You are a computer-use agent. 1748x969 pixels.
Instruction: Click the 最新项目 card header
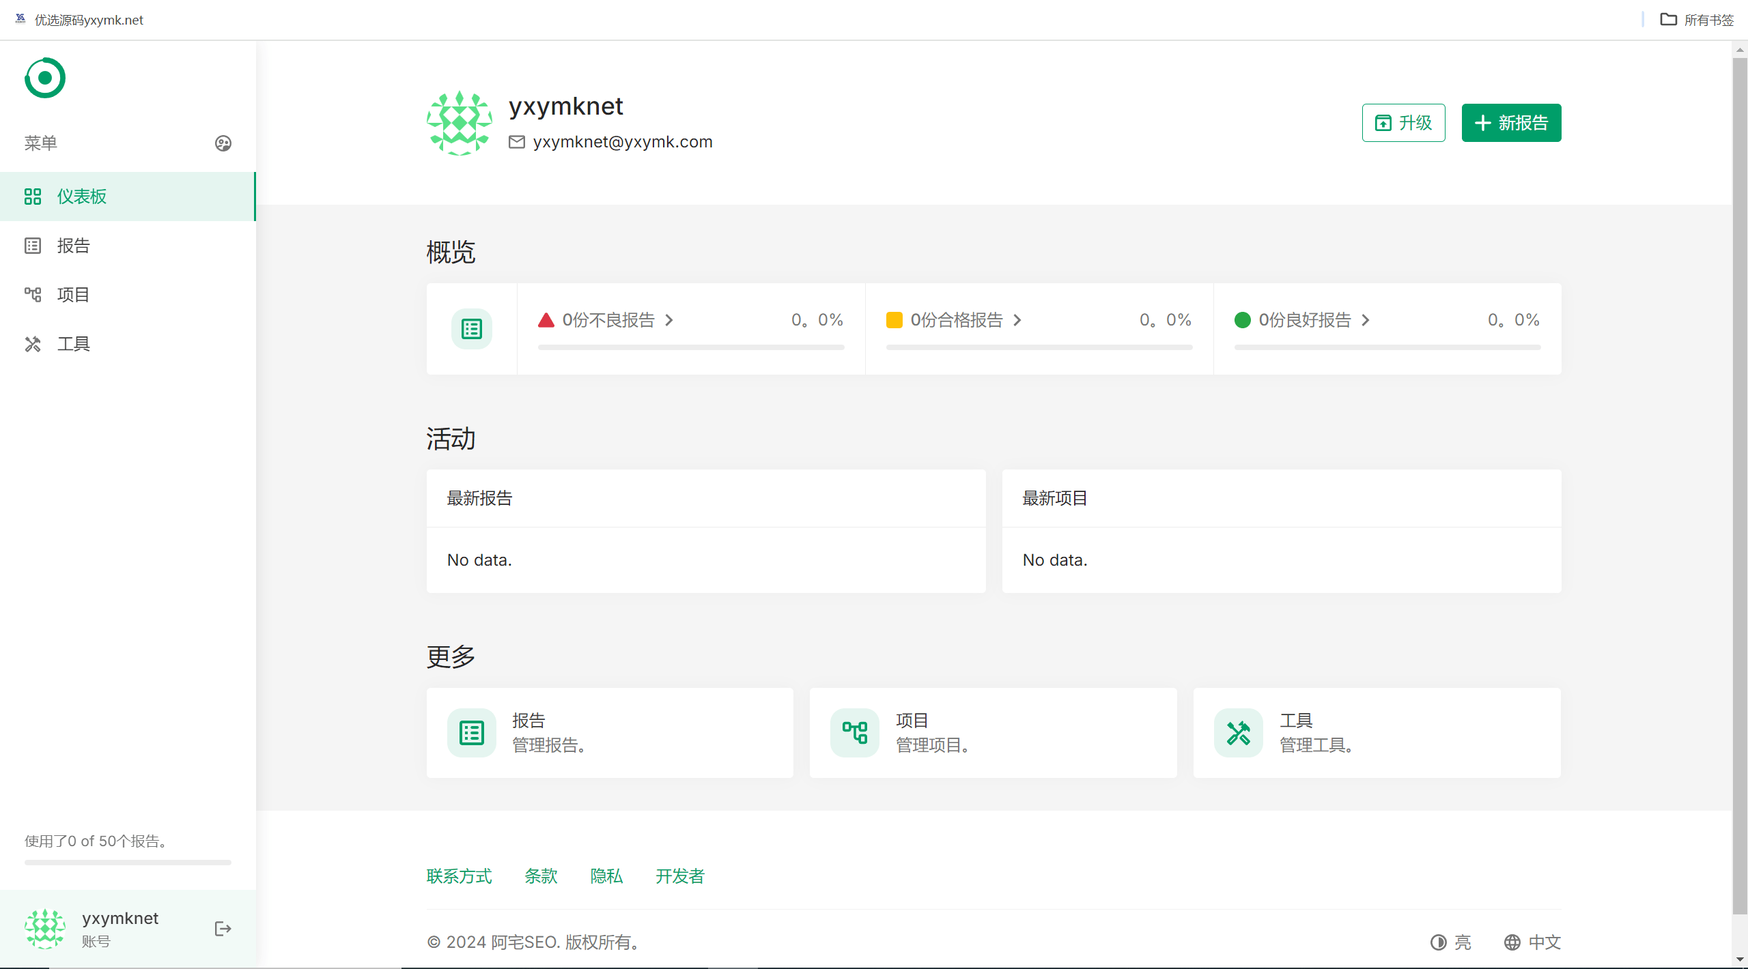pyautogui.click(x=1282, y=498)
